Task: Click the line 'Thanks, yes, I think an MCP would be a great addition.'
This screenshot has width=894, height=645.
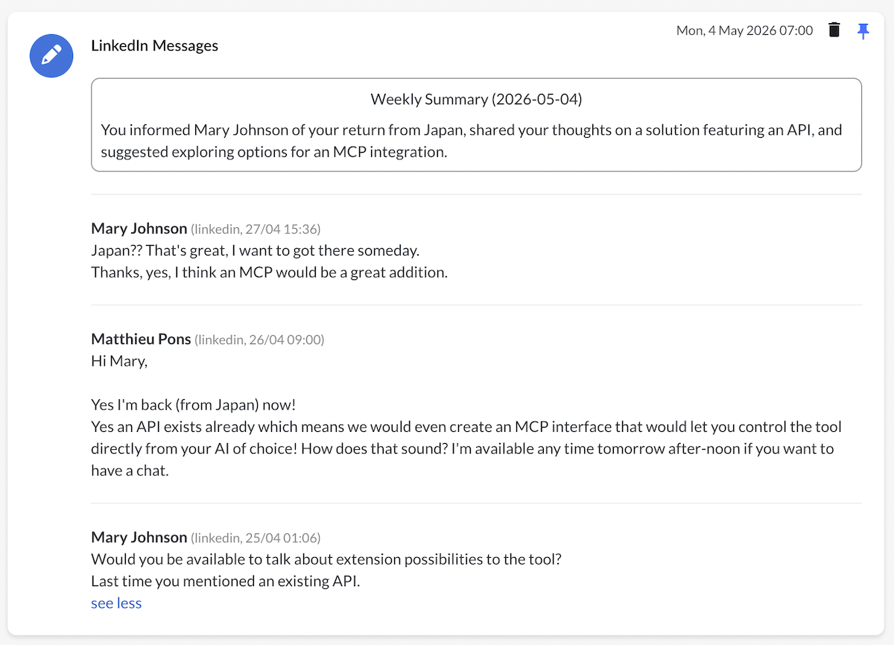Action: pos(269,272)
